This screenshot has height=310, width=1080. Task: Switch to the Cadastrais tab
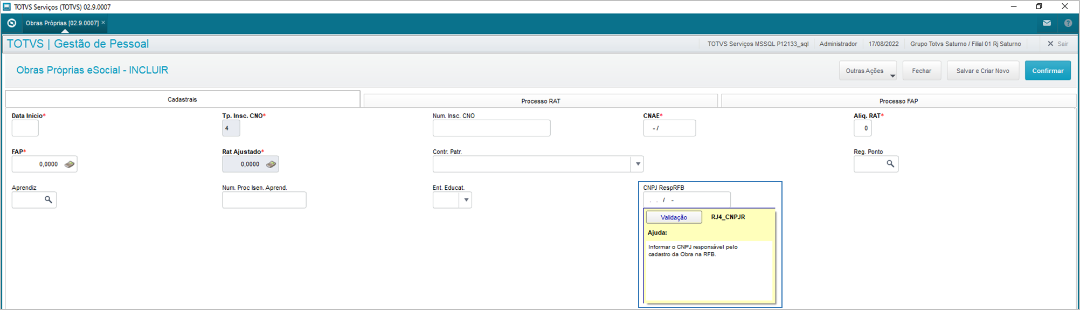coord(182,99)
